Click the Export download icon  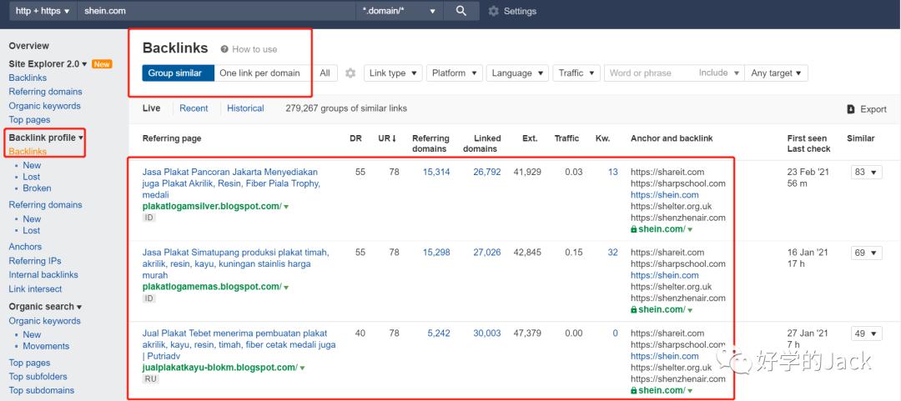point(851,109)
